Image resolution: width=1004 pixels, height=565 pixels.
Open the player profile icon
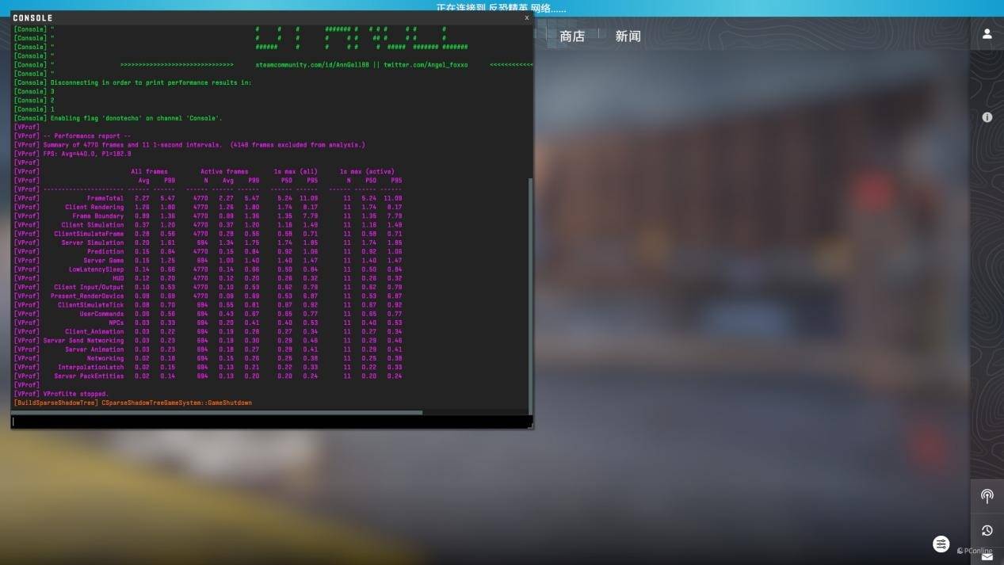[987, 34]
